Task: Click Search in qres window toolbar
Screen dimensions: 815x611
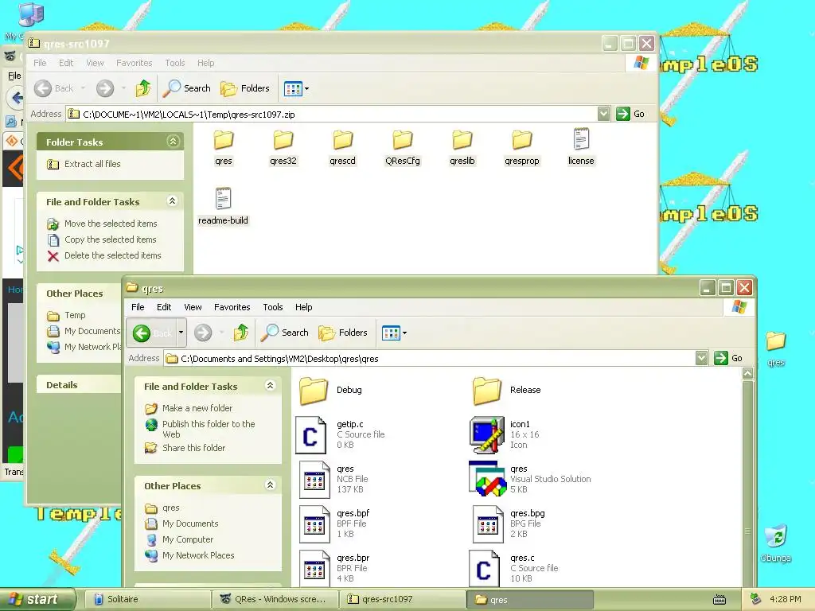Action: point(284,333)
